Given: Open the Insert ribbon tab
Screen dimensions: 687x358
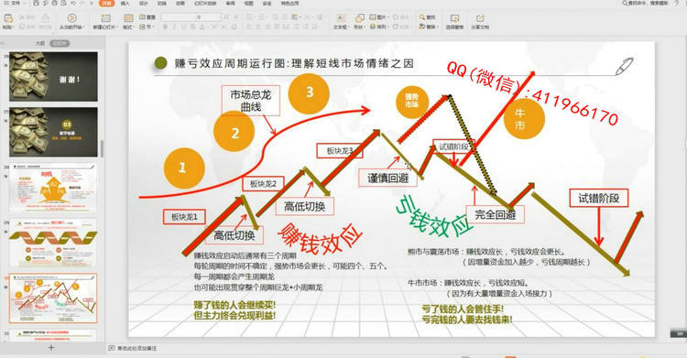Looking at the screenshot, I should [125, 3].
